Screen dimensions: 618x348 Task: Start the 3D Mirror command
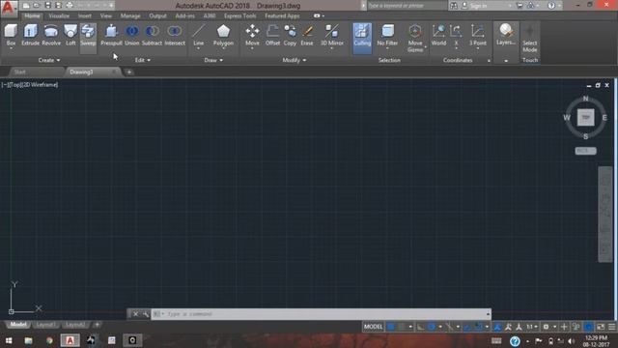(332, 35)
